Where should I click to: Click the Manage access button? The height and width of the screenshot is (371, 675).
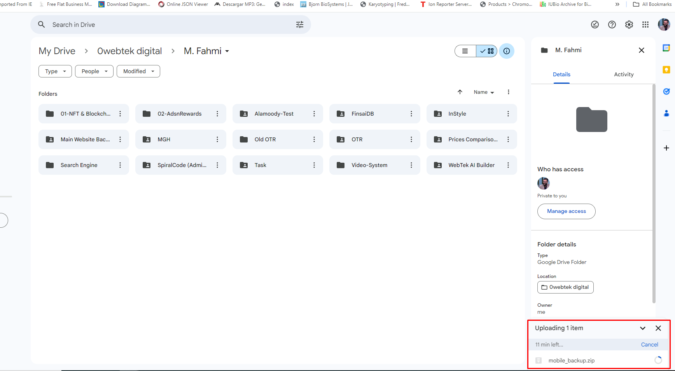pyautogui.click(x=566, y=211)
